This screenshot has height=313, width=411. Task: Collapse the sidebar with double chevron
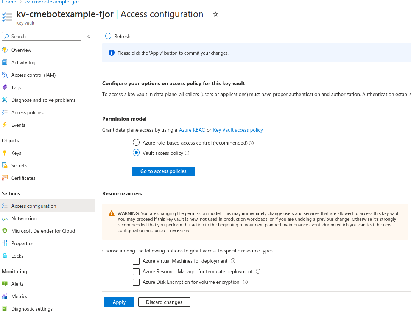(89, 36)
